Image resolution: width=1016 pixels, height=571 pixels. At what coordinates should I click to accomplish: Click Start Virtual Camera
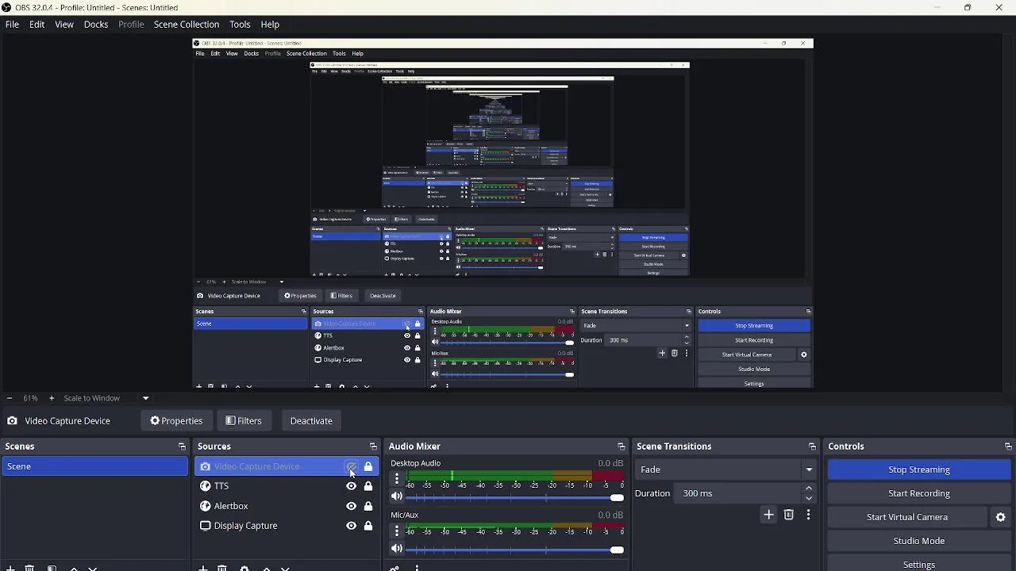click(x=907, y=517)
